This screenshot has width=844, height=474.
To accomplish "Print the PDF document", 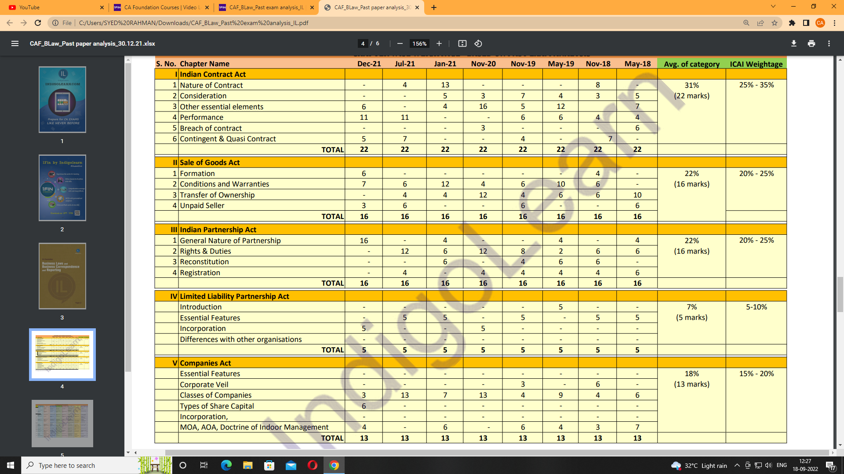I will click(x=811, y=43).
